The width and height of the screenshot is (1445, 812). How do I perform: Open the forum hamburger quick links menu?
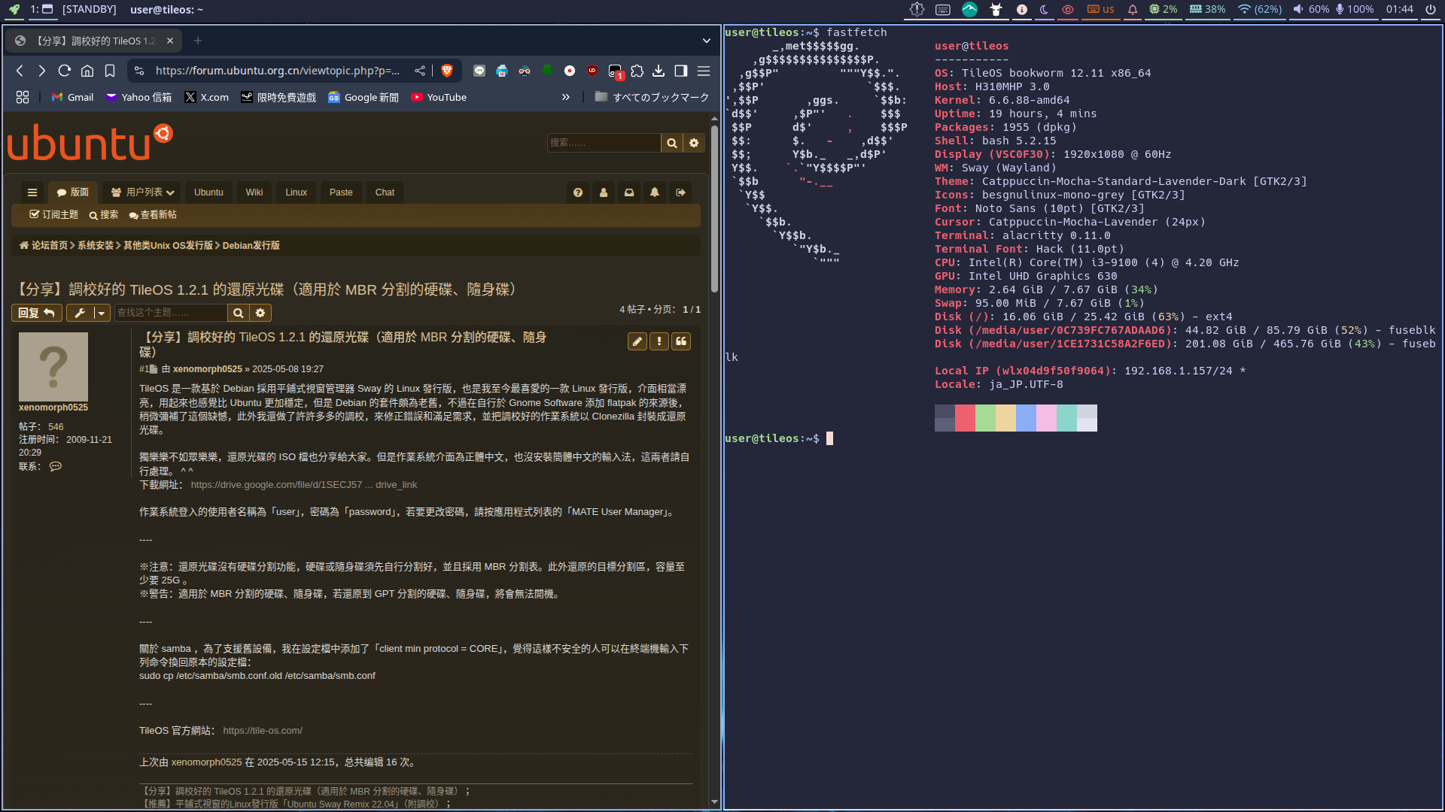(x=32, y=192)
